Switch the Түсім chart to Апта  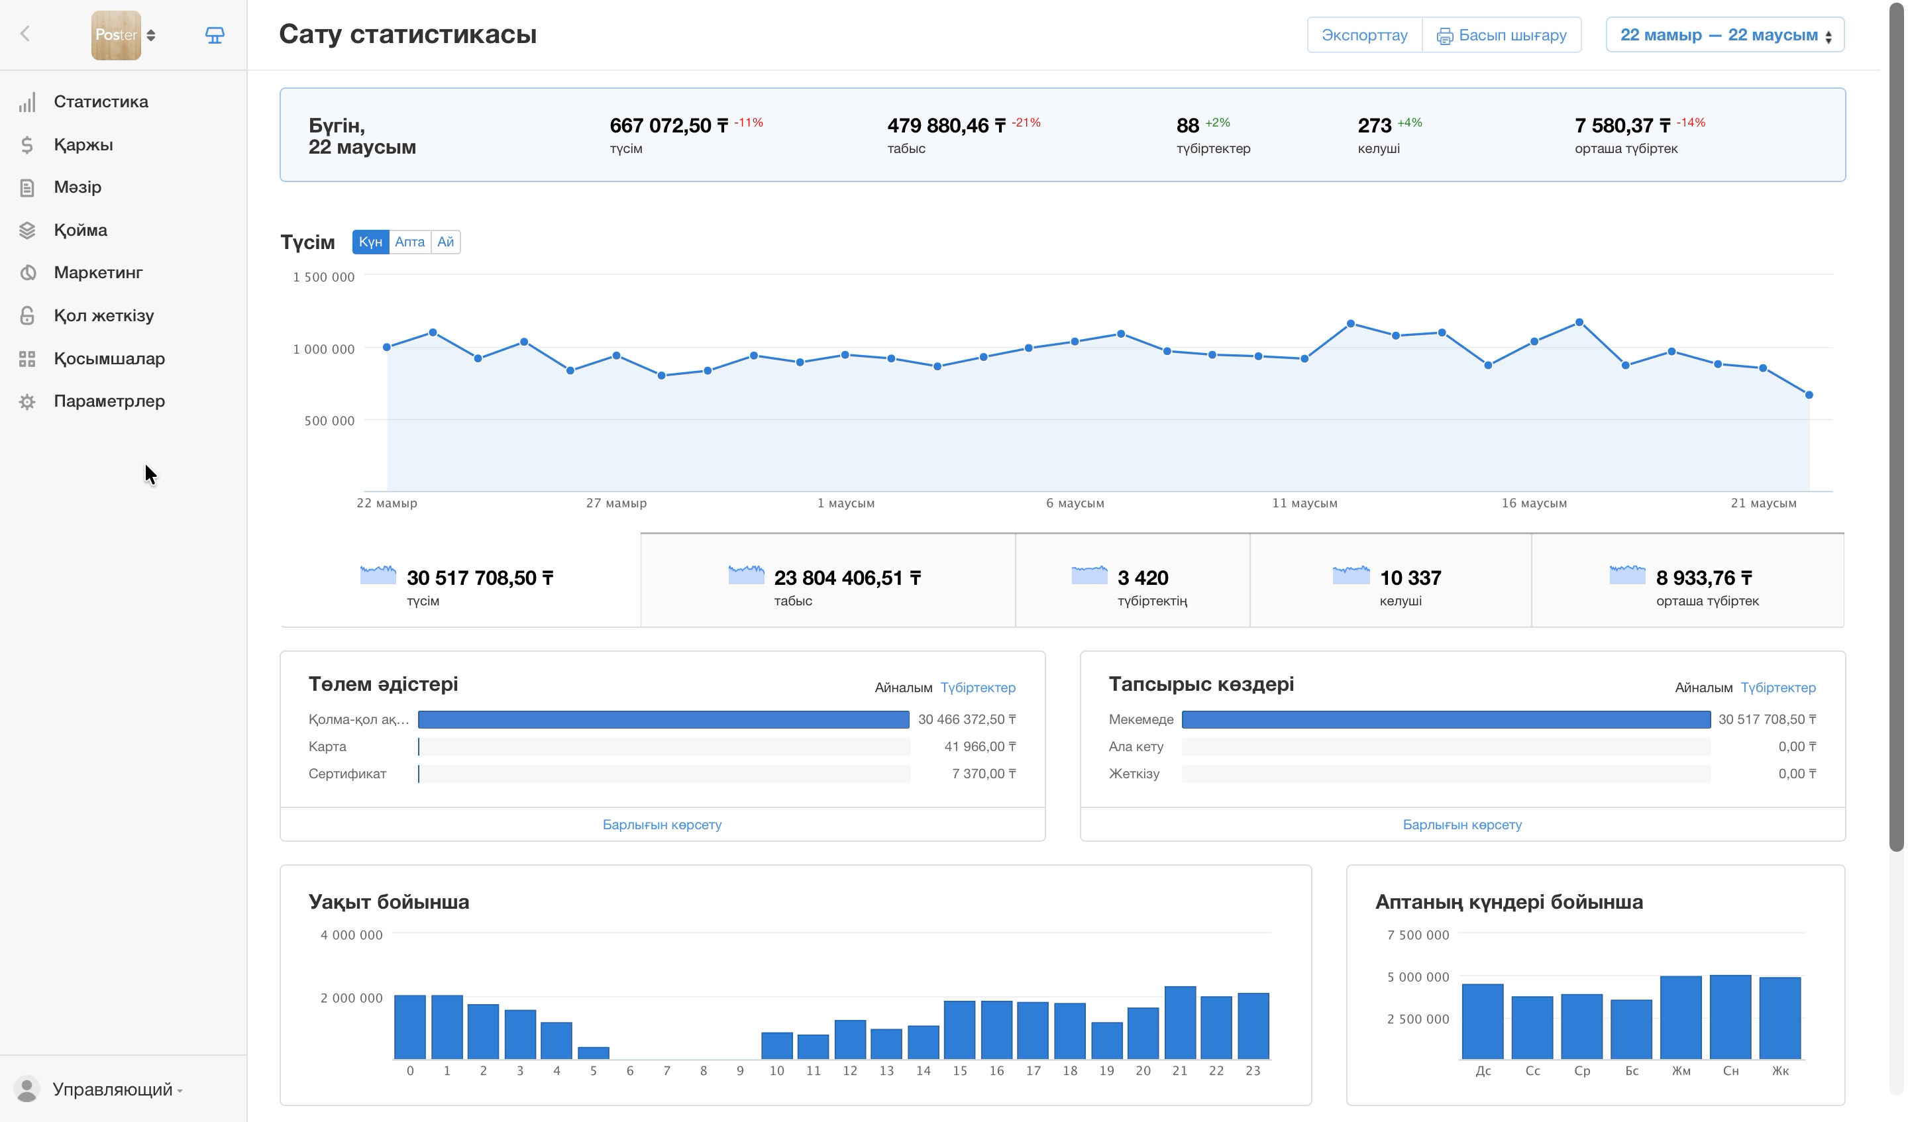tap(409, 242)
